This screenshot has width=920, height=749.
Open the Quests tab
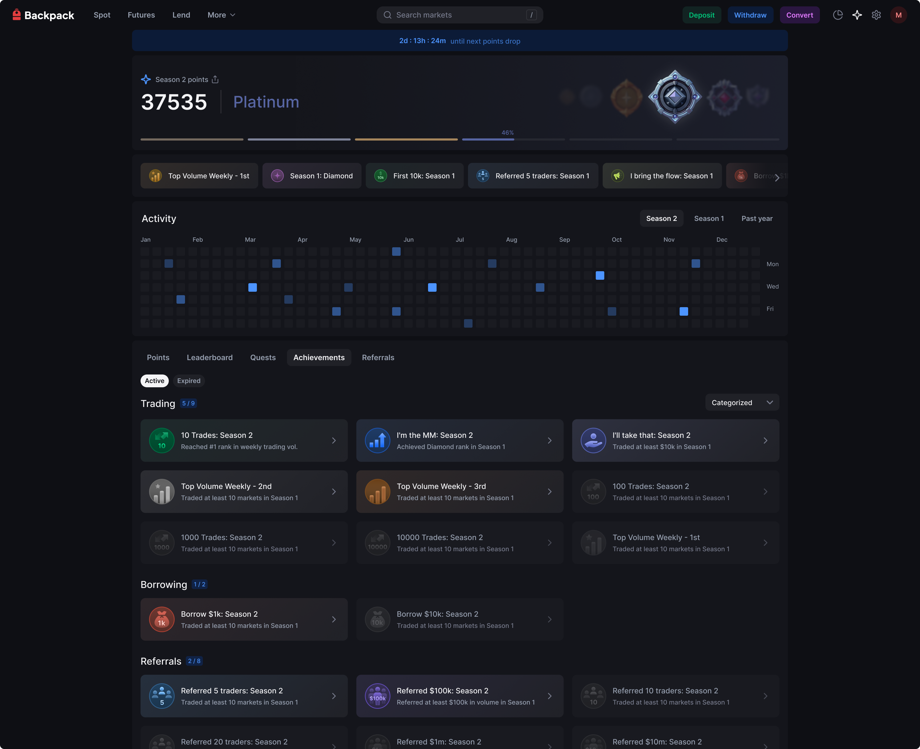pos(263,357)
